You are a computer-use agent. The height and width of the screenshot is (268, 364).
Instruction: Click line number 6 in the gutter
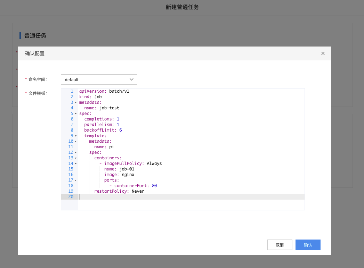72,119
